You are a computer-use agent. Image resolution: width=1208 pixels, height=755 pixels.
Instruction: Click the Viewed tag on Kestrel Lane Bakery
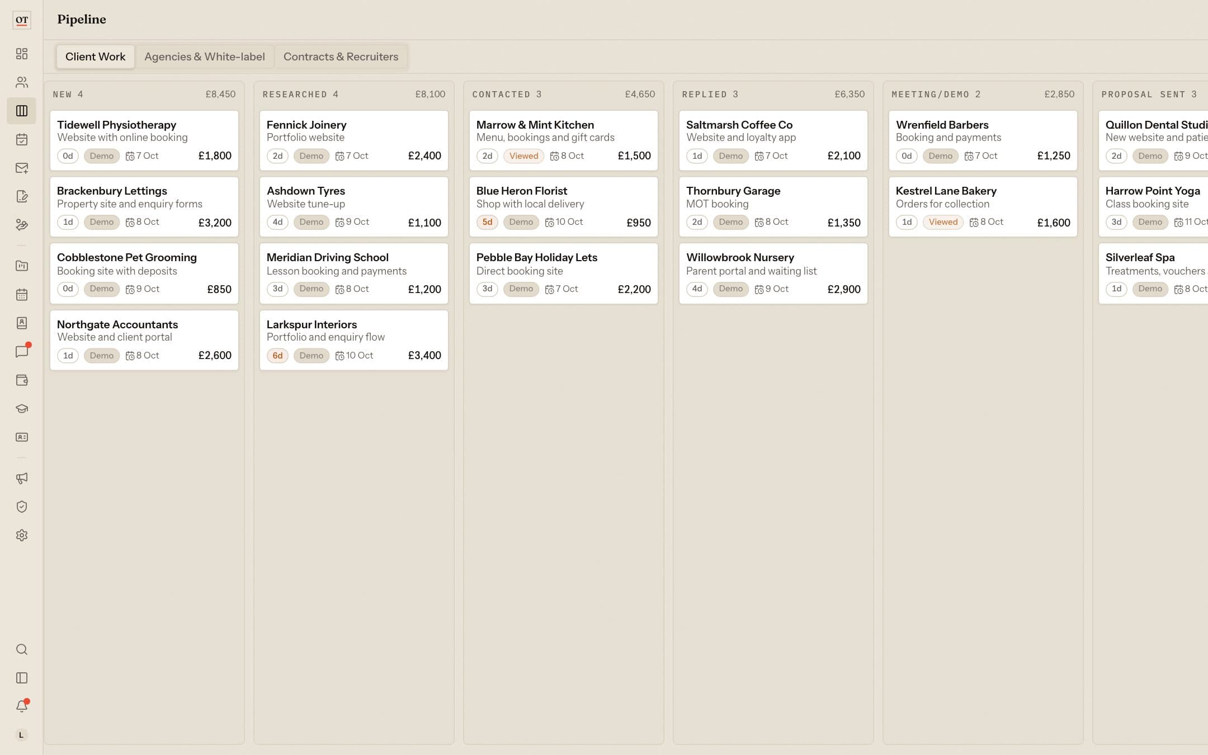click(x=943, y=222)
